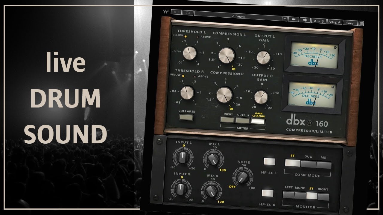Select ST monitor button
Viewport: 383px width, 215px height.
coord(311,196)
